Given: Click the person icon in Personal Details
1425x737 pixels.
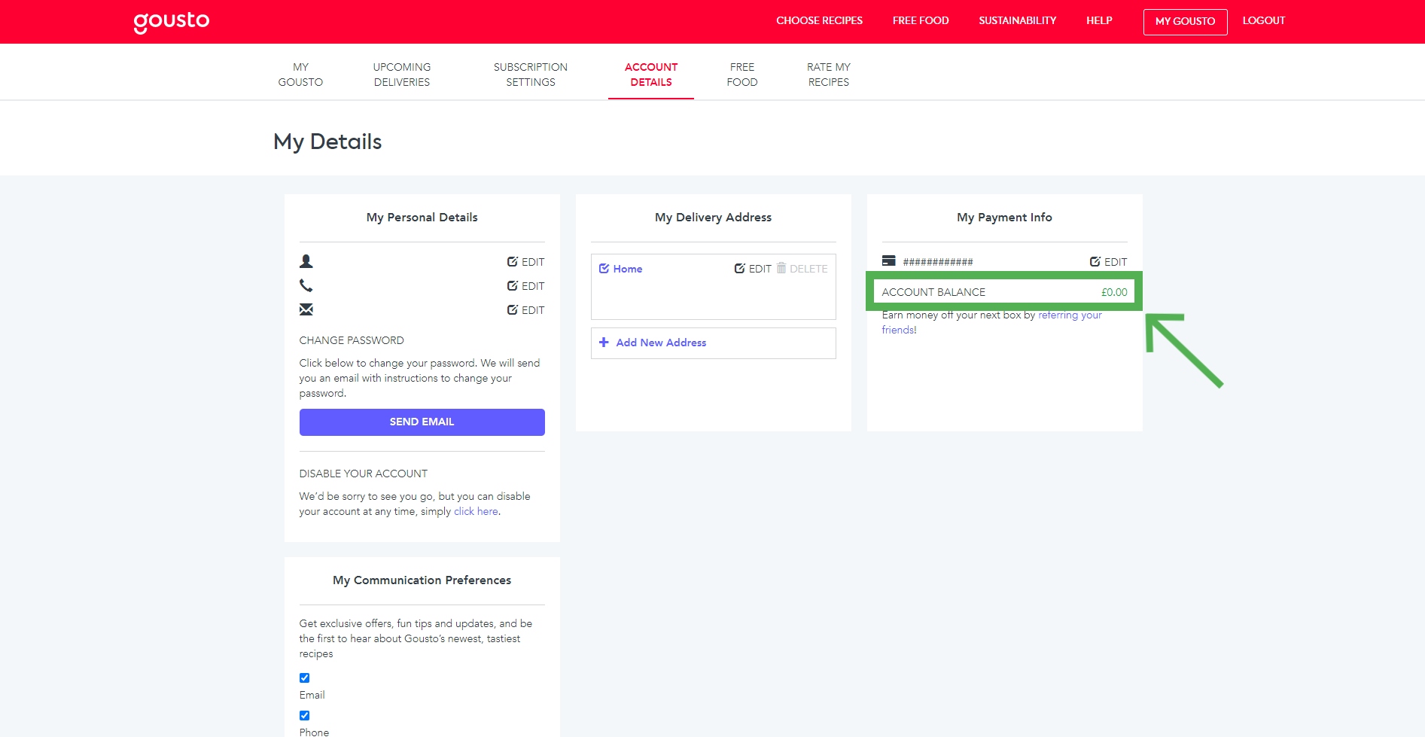Looking at the screenshot, I should (x=306, y=261).
